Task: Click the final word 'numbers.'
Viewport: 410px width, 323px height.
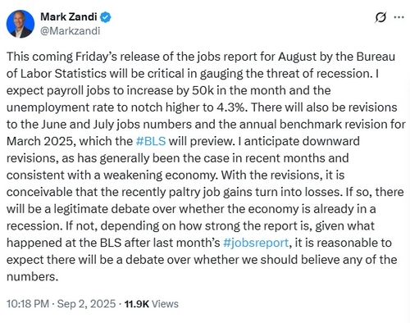Action: [x=33, y=277]
